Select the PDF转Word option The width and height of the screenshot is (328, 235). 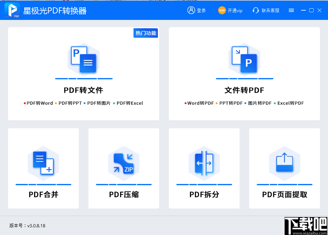tap(39, 103)
